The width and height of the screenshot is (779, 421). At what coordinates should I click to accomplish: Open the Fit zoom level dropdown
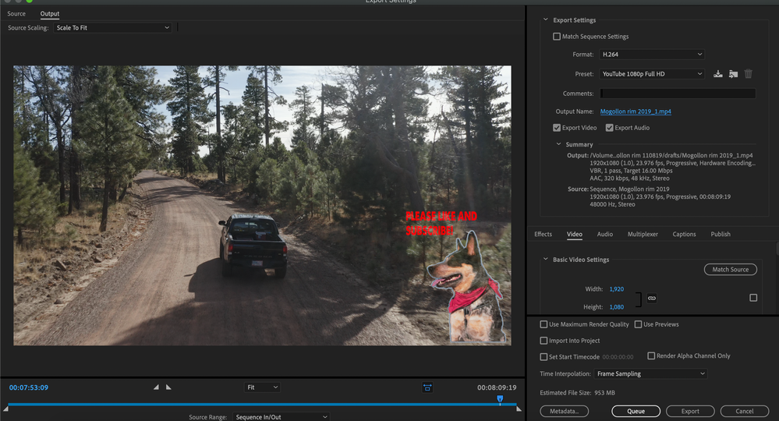click(x=262, y=387)
